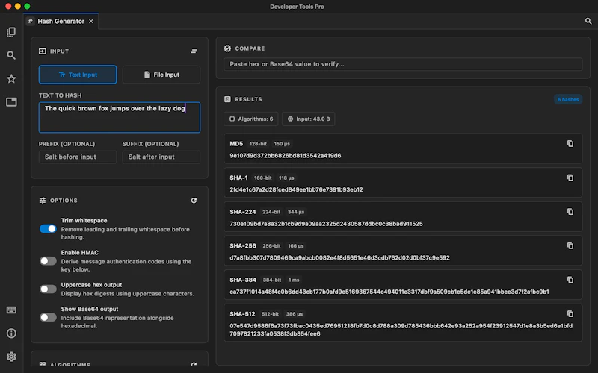Click the SHA-1 160-bit badge

point(263,178)
